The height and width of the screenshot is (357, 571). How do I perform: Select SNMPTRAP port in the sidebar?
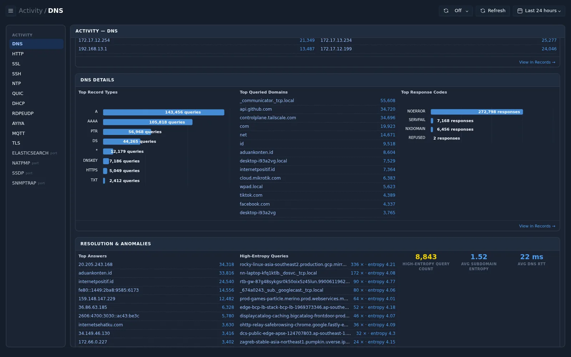click(x=36, y=183)
